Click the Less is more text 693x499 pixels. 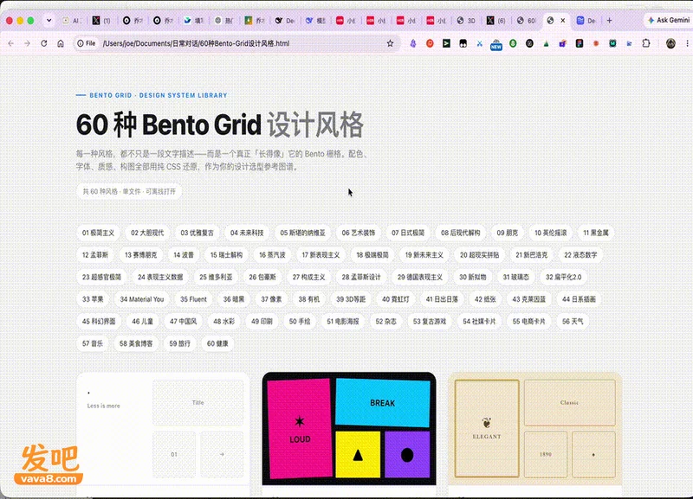click(x=103, y=406)
